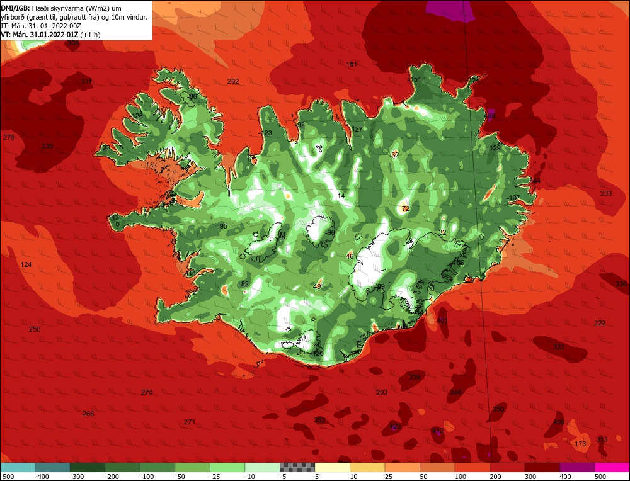630x481 pixels.
Task: Click the map value "423" in the southern sea
Action: pos(395,427)
